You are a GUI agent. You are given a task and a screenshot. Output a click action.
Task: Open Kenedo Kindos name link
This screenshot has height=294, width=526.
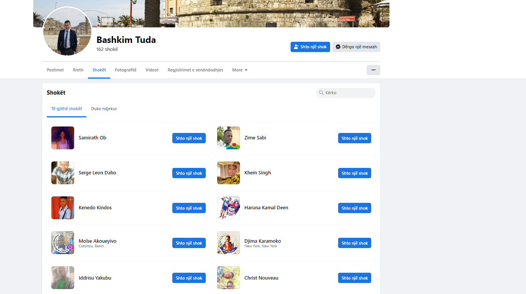click(95, 208)
